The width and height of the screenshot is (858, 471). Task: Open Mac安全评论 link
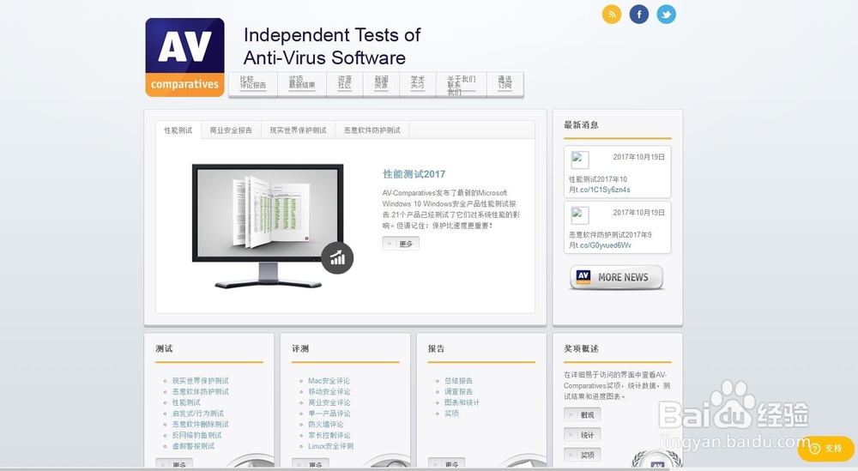[329, 381]
